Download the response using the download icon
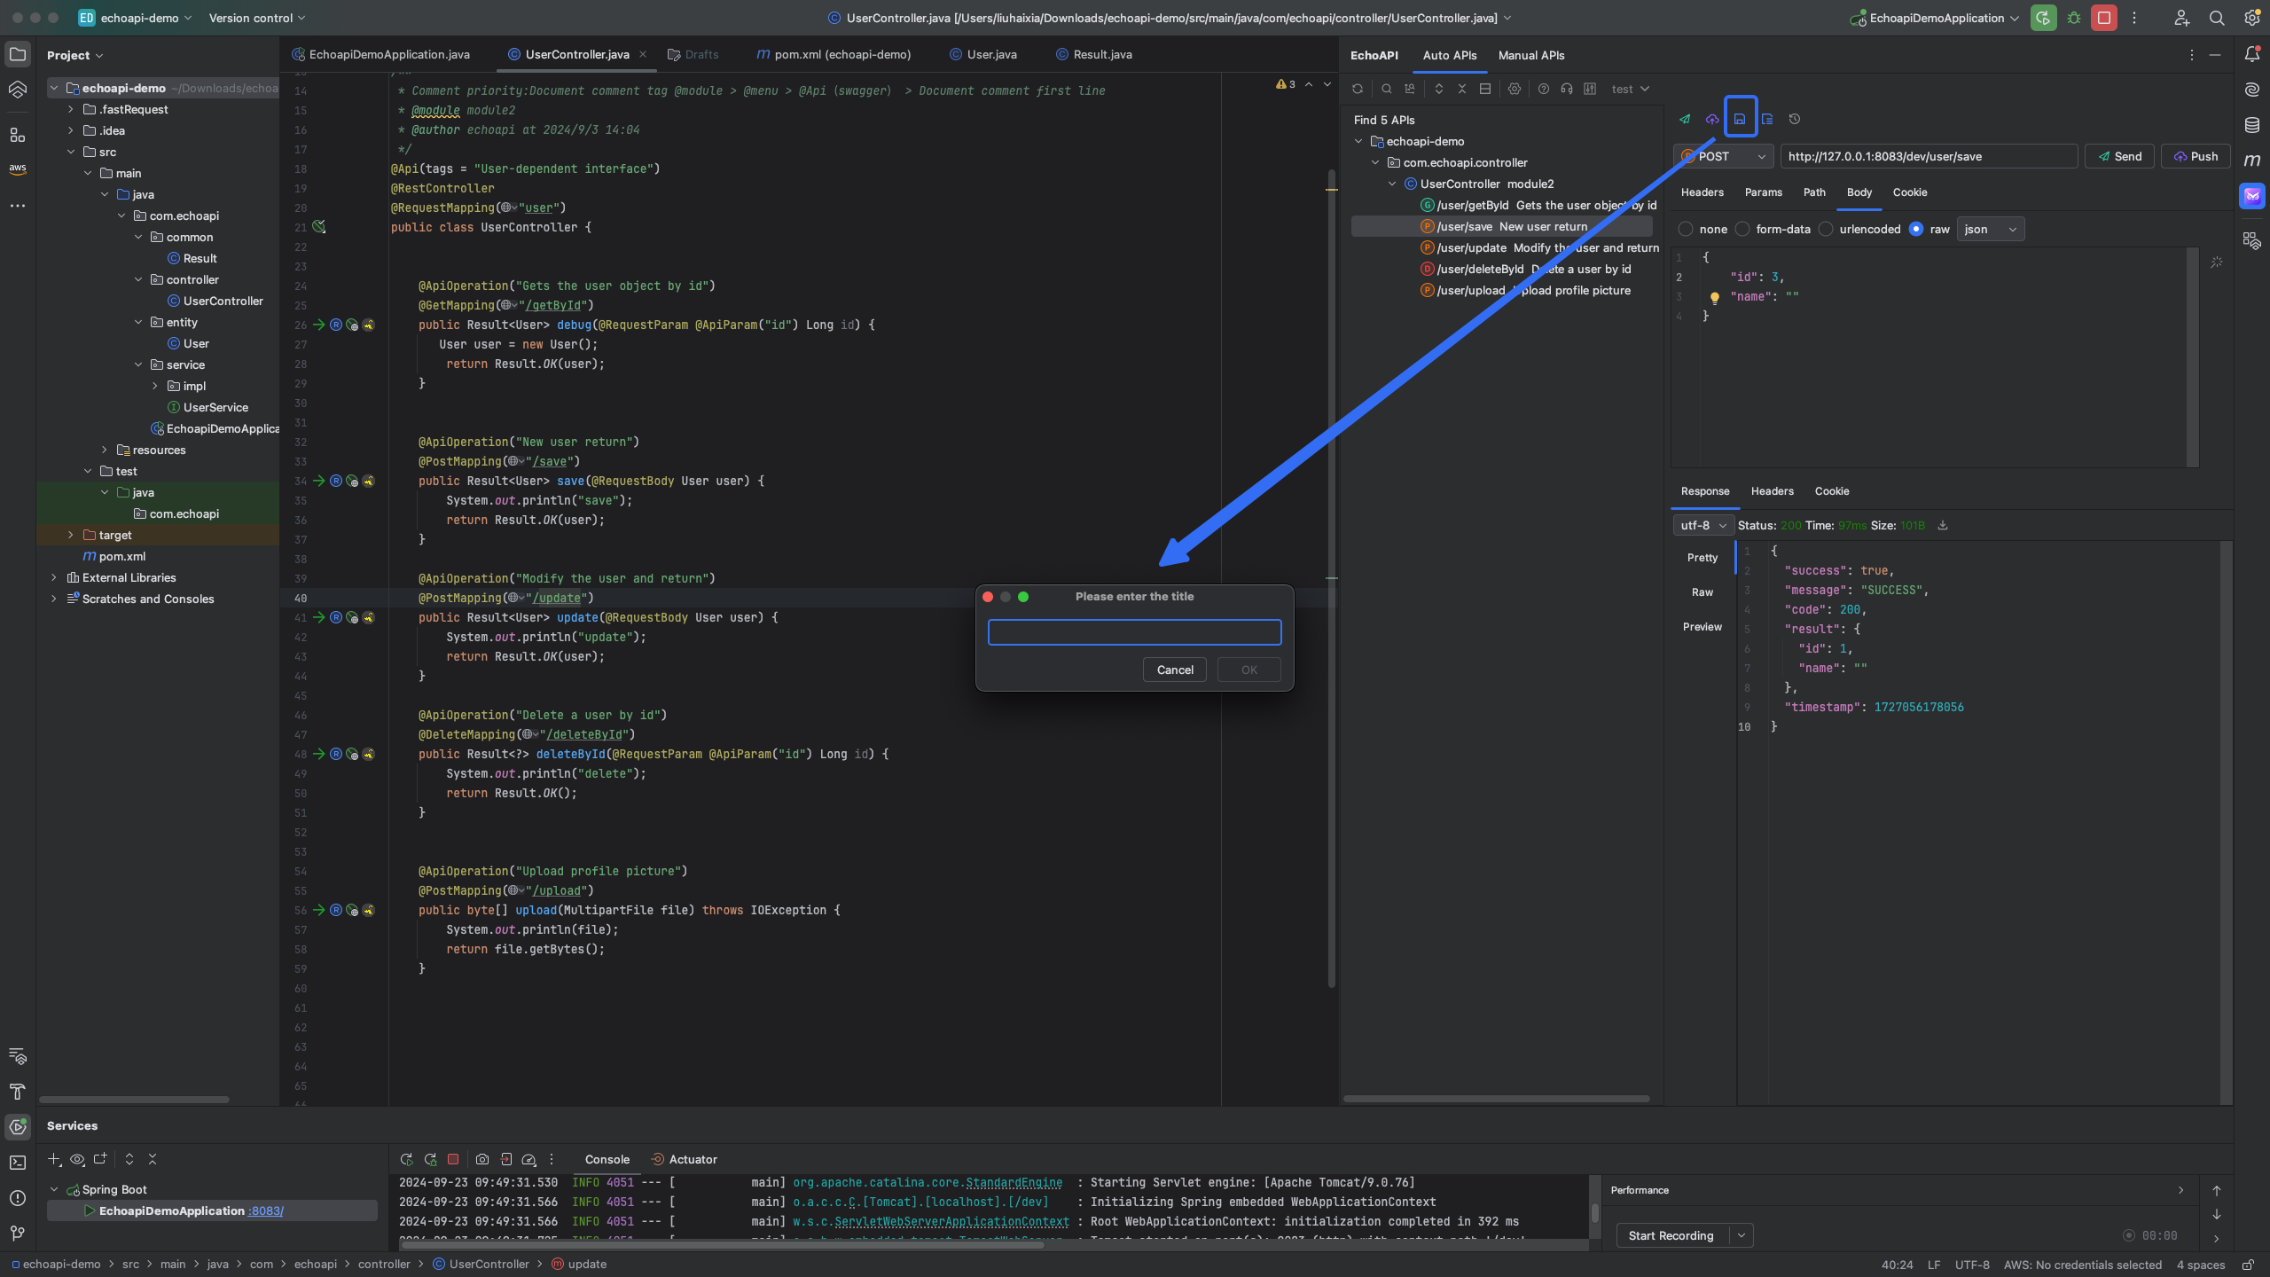This screenshot has height=1277, width=2270. pyautogui.click(x=1943, y=525)
